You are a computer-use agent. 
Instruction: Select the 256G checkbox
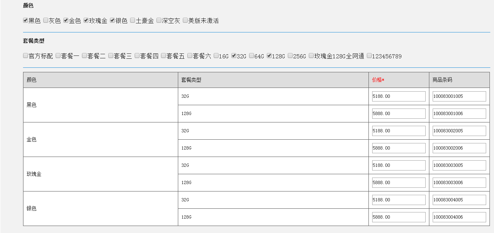290,55
